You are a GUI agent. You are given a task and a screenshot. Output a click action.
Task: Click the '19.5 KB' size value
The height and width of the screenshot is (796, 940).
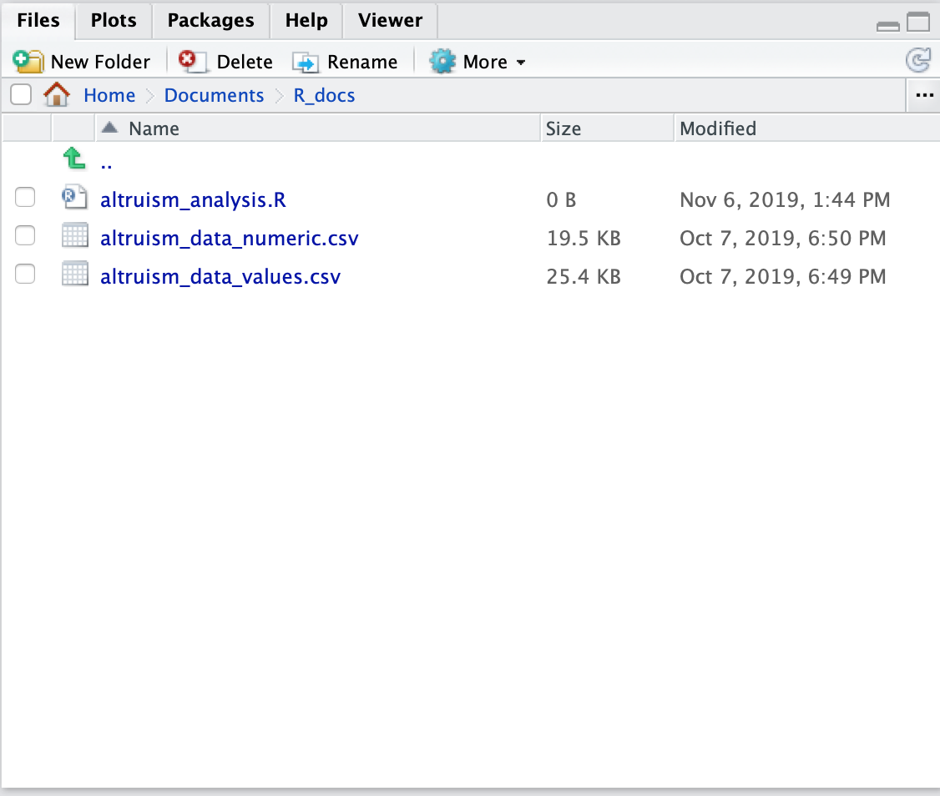coord(584,238)
